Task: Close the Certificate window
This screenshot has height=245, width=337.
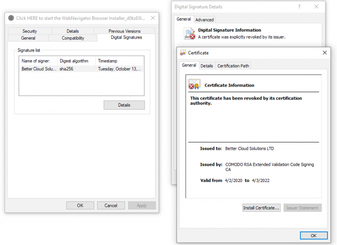Action: click(324, 53)
